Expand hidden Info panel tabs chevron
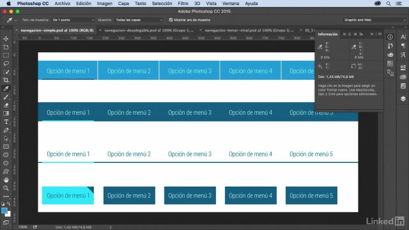This screenshot has height=230, width=409. click(x=372, y=34)
